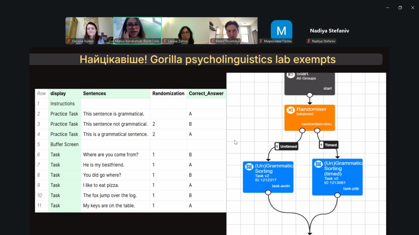Select Fedor Stoietskyi's video thumbnail
Image resolution: width=419 pixels, height=235 pixels.
(233, 30)
